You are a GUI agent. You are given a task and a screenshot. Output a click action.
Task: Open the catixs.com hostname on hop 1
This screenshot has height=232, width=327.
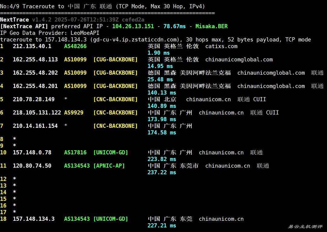pyautogui.click(x=221, y=46)
